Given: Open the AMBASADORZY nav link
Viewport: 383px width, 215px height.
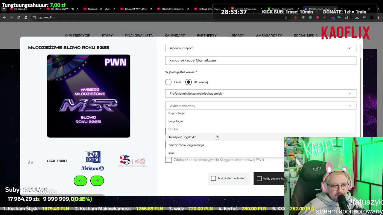Looking at the screenshot, I should pos(269,36).
